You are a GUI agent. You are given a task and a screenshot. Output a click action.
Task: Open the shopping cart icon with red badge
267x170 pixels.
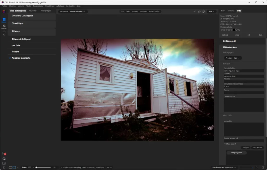(4, 154)
